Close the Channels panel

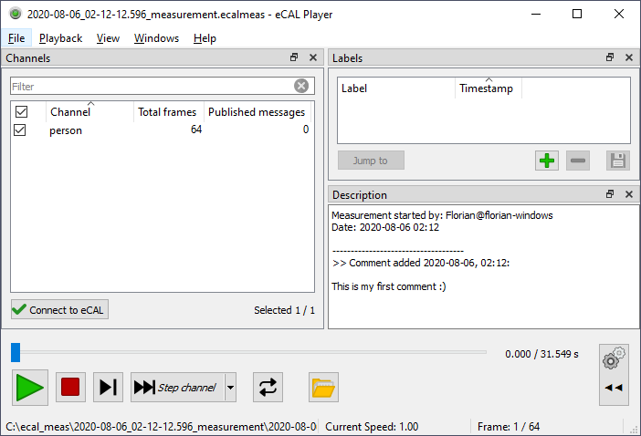(x=313, y=57)
